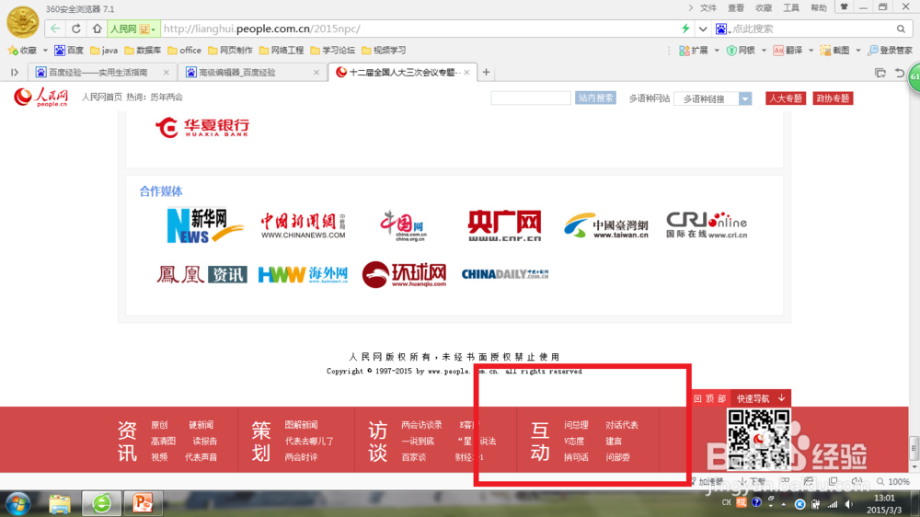Open PowerPoint from taskbar
Viewport: 920px width, 517px height.
pos(142,503)
